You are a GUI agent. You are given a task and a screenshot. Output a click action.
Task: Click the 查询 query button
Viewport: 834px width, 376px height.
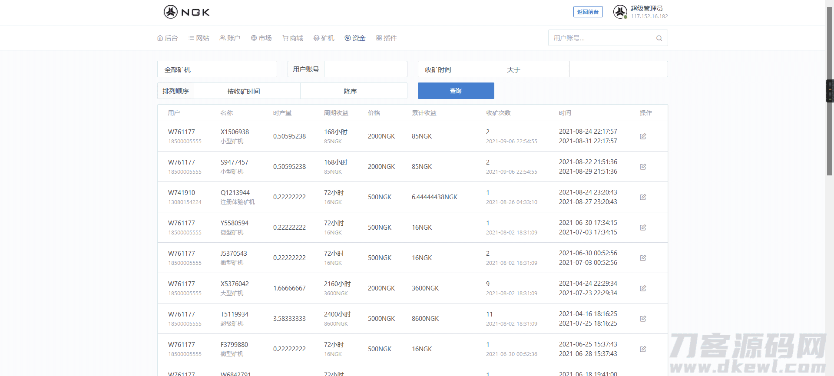coord(456,91)
